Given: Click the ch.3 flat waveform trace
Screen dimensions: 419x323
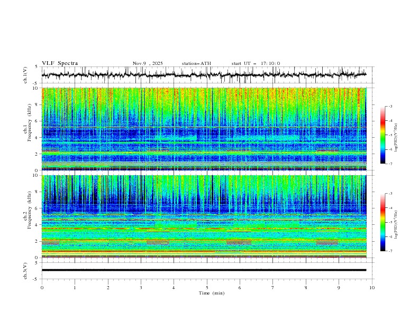Looking at the screenshot, I should pos(204,270).
